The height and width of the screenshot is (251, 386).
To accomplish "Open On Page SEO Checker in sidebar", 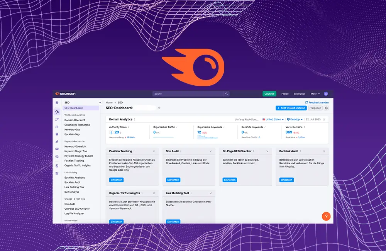I will click(x=77, y=209).
